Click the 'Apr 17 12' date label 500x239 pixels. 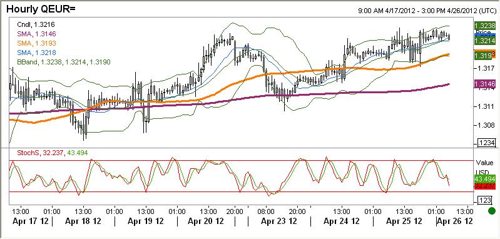pos(30,221)
